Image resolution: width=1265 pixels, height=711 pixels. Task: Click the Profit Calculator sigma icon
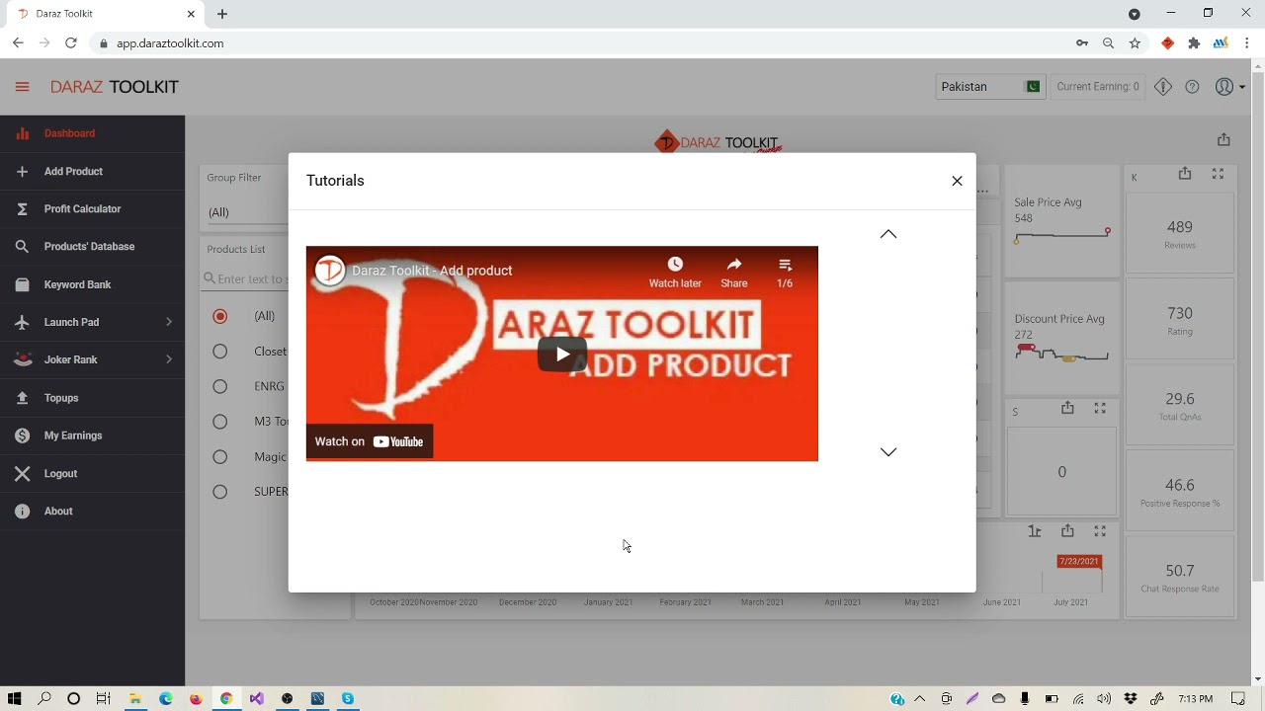[x=22, y=209]
